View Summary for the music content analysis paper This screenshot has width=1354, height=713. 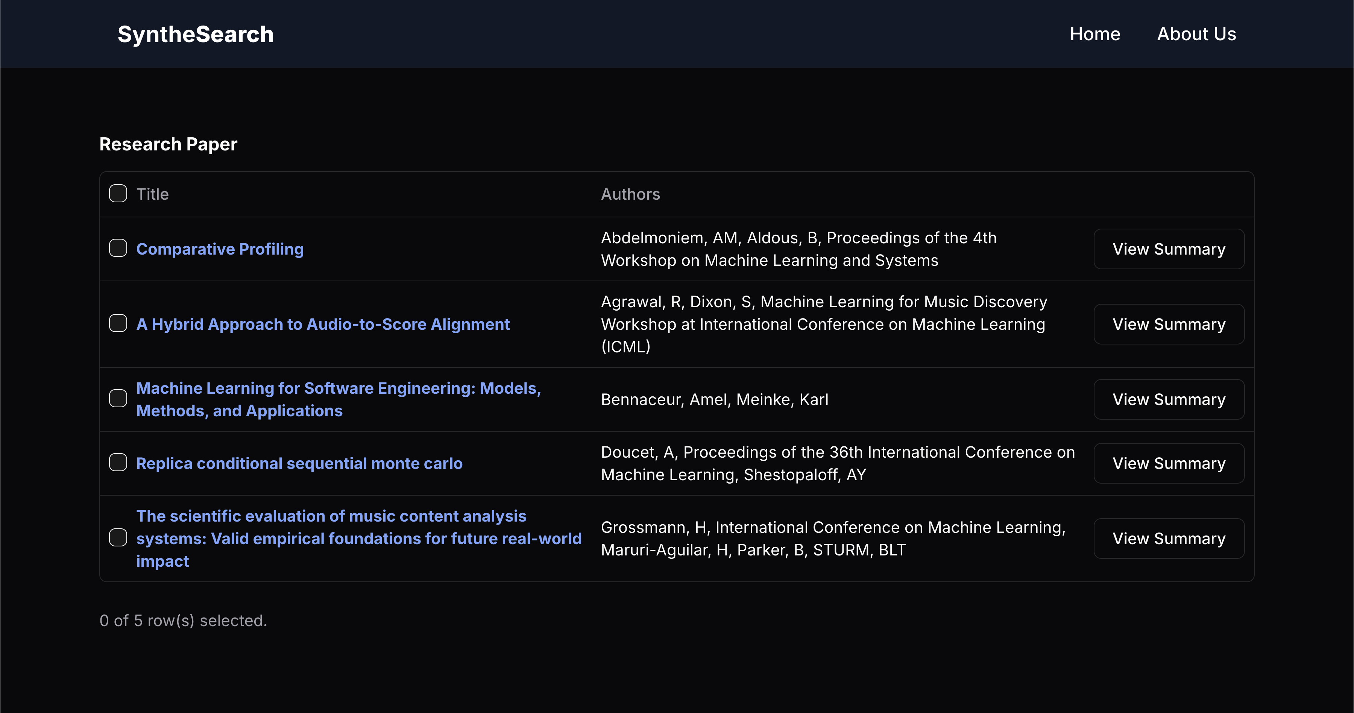pyautogui.click(x=1169, y=539)
